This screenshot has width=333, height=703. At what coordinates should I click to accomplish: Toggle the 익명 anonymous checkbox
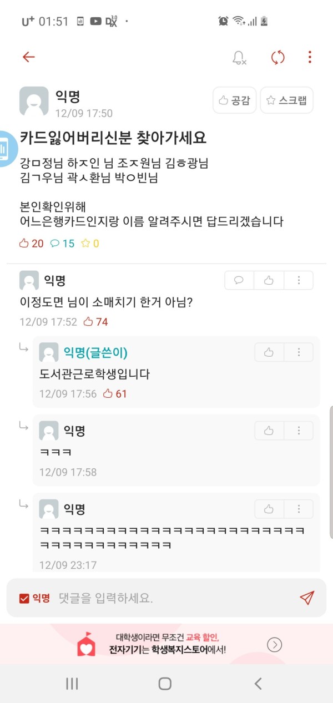pos(24,598)
